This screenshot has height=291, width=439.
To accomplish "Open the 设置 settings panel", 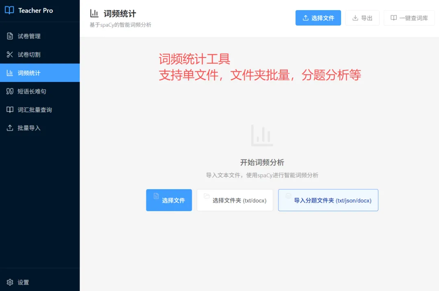I will (x=20, y=282).
